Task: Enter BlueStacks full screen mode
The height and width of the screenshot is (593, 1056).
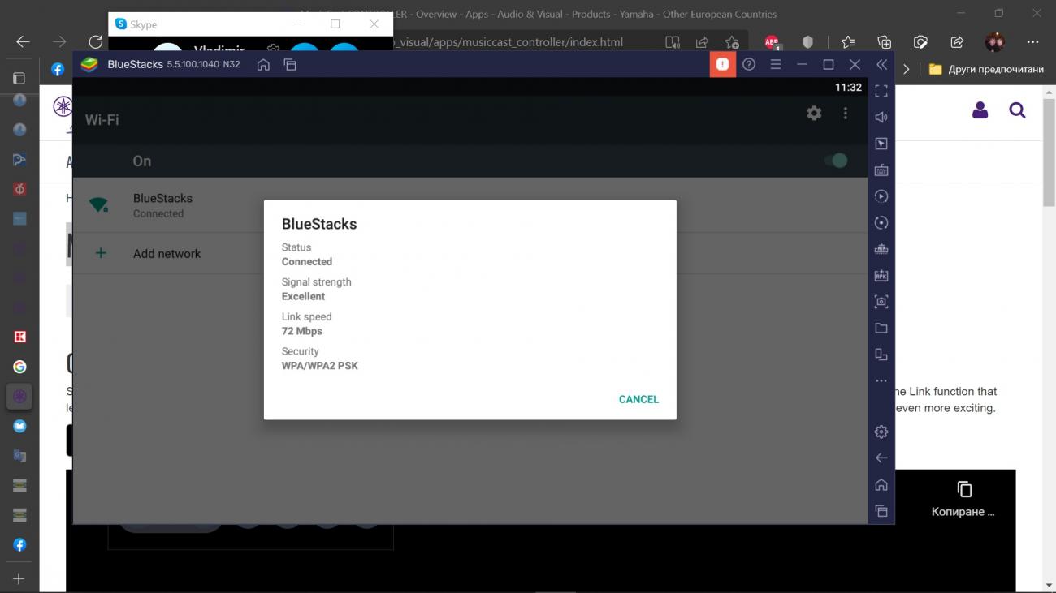Action: tap(881, 91)
